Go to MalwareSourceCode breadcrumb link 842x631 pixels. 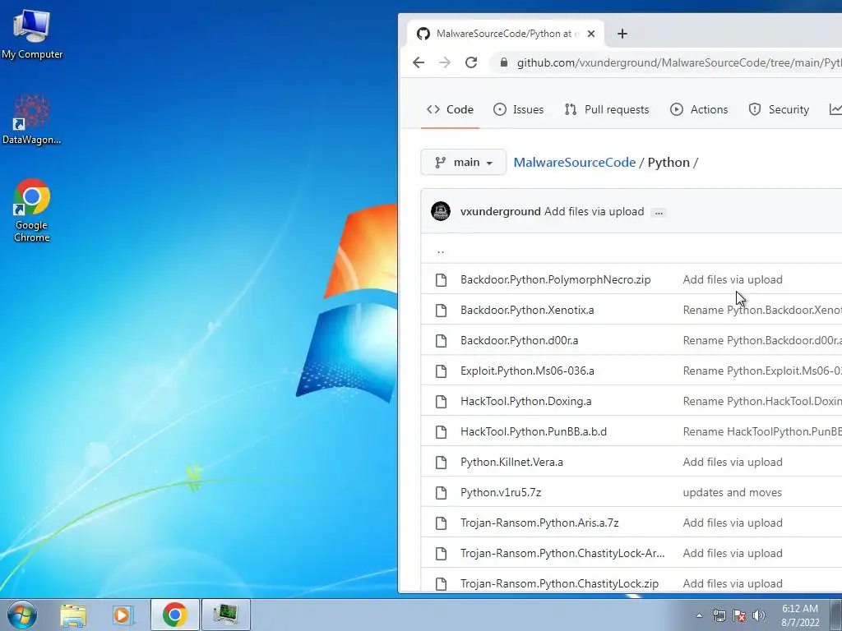click(x=575, y=163)
